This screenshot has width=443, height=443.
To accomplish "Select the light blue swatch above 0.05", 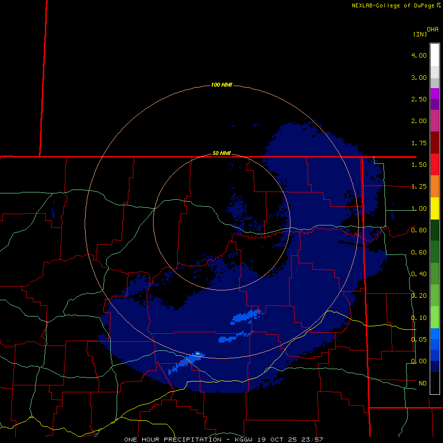I will point(435,334).
